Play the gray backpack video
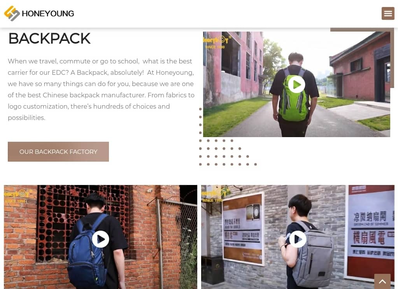The width and height of the screenshot is (398, 289). (298, 239)
